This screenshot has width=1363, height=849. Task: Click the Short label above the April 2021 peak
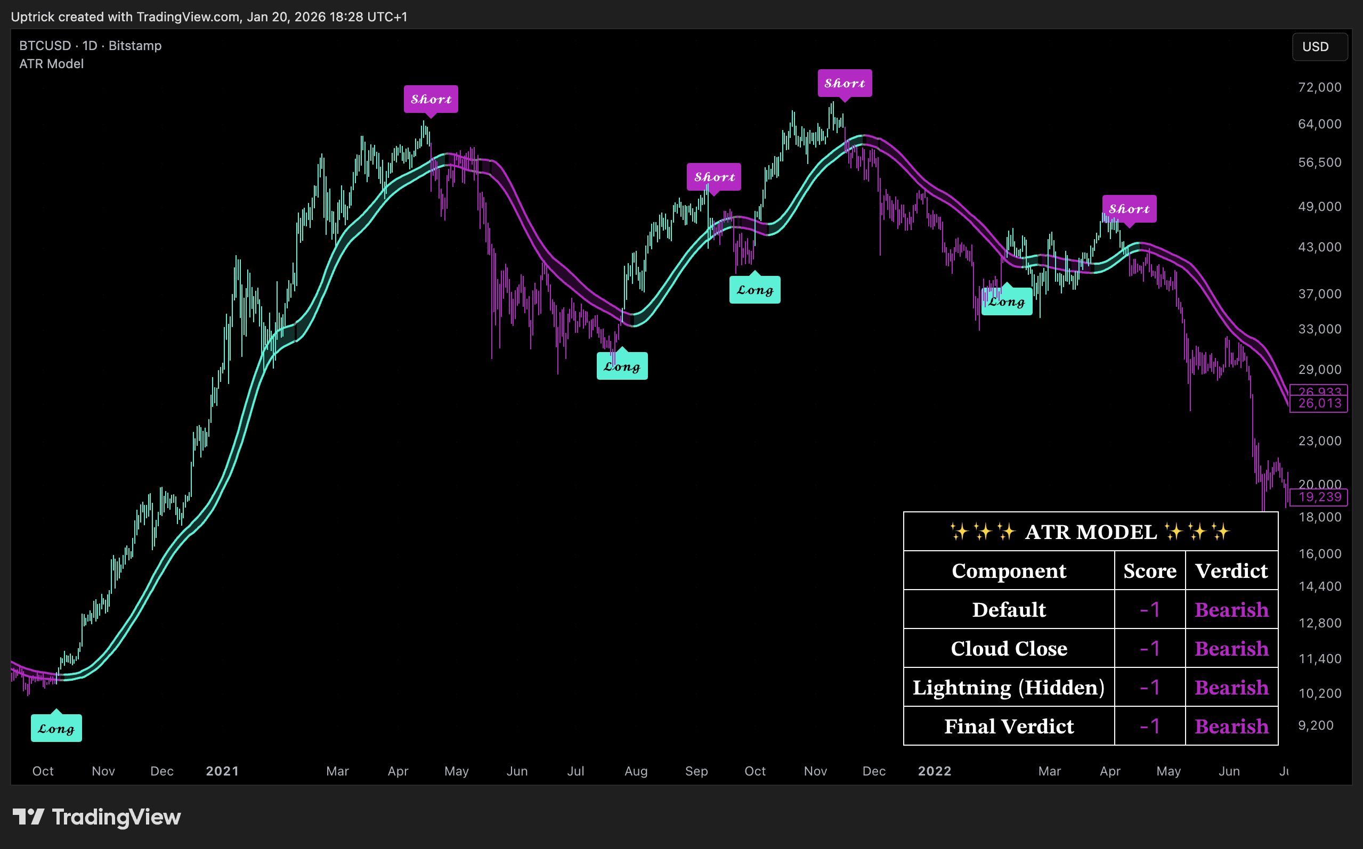pos(431,100)
